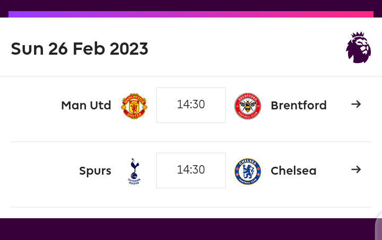The height and width of the screenshot is (240, 382).
Task: Open Spurs vs Chelsea arrow
Action: point(356,169)
